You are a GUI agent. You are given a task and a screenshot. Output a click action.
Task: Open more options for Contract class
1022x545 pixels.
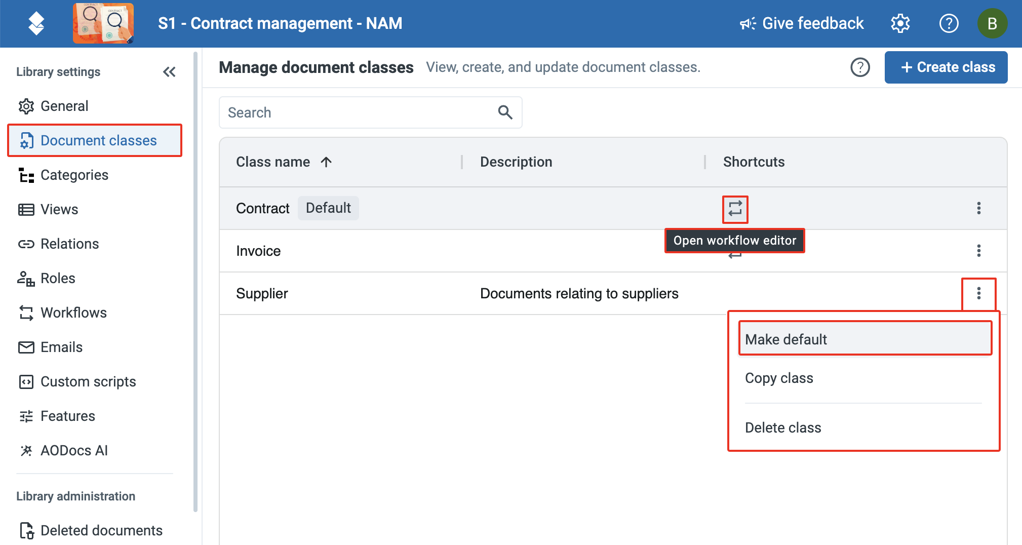(x=978, y=208)
